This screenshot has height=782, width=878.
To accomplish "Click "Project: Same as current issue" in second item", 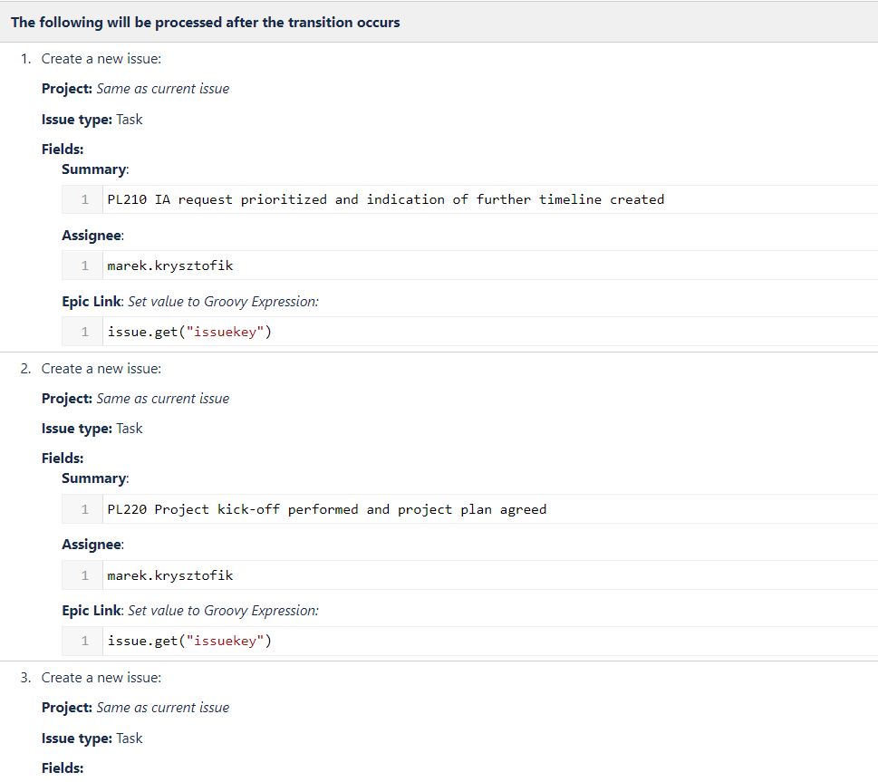I will pyautogui.click(x=135, y=399).
